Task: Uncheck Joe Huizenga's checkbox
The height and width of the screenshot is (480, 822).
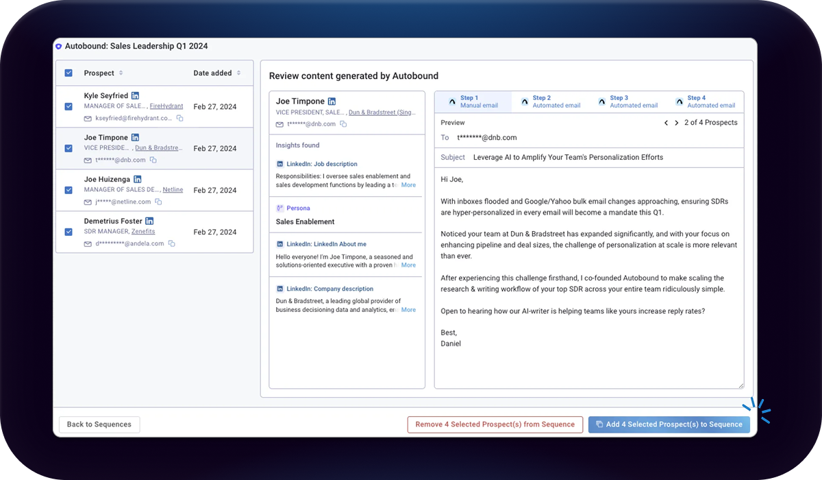Action: (68, 190)
